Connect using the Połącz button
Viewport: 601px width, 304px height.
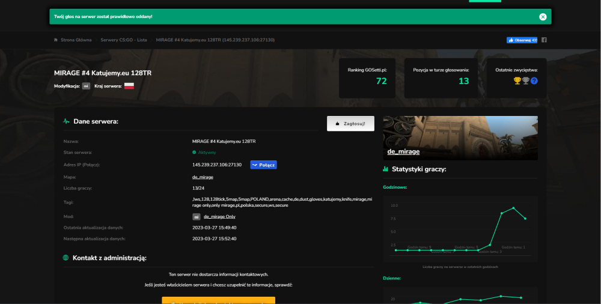tap(263, 165)
